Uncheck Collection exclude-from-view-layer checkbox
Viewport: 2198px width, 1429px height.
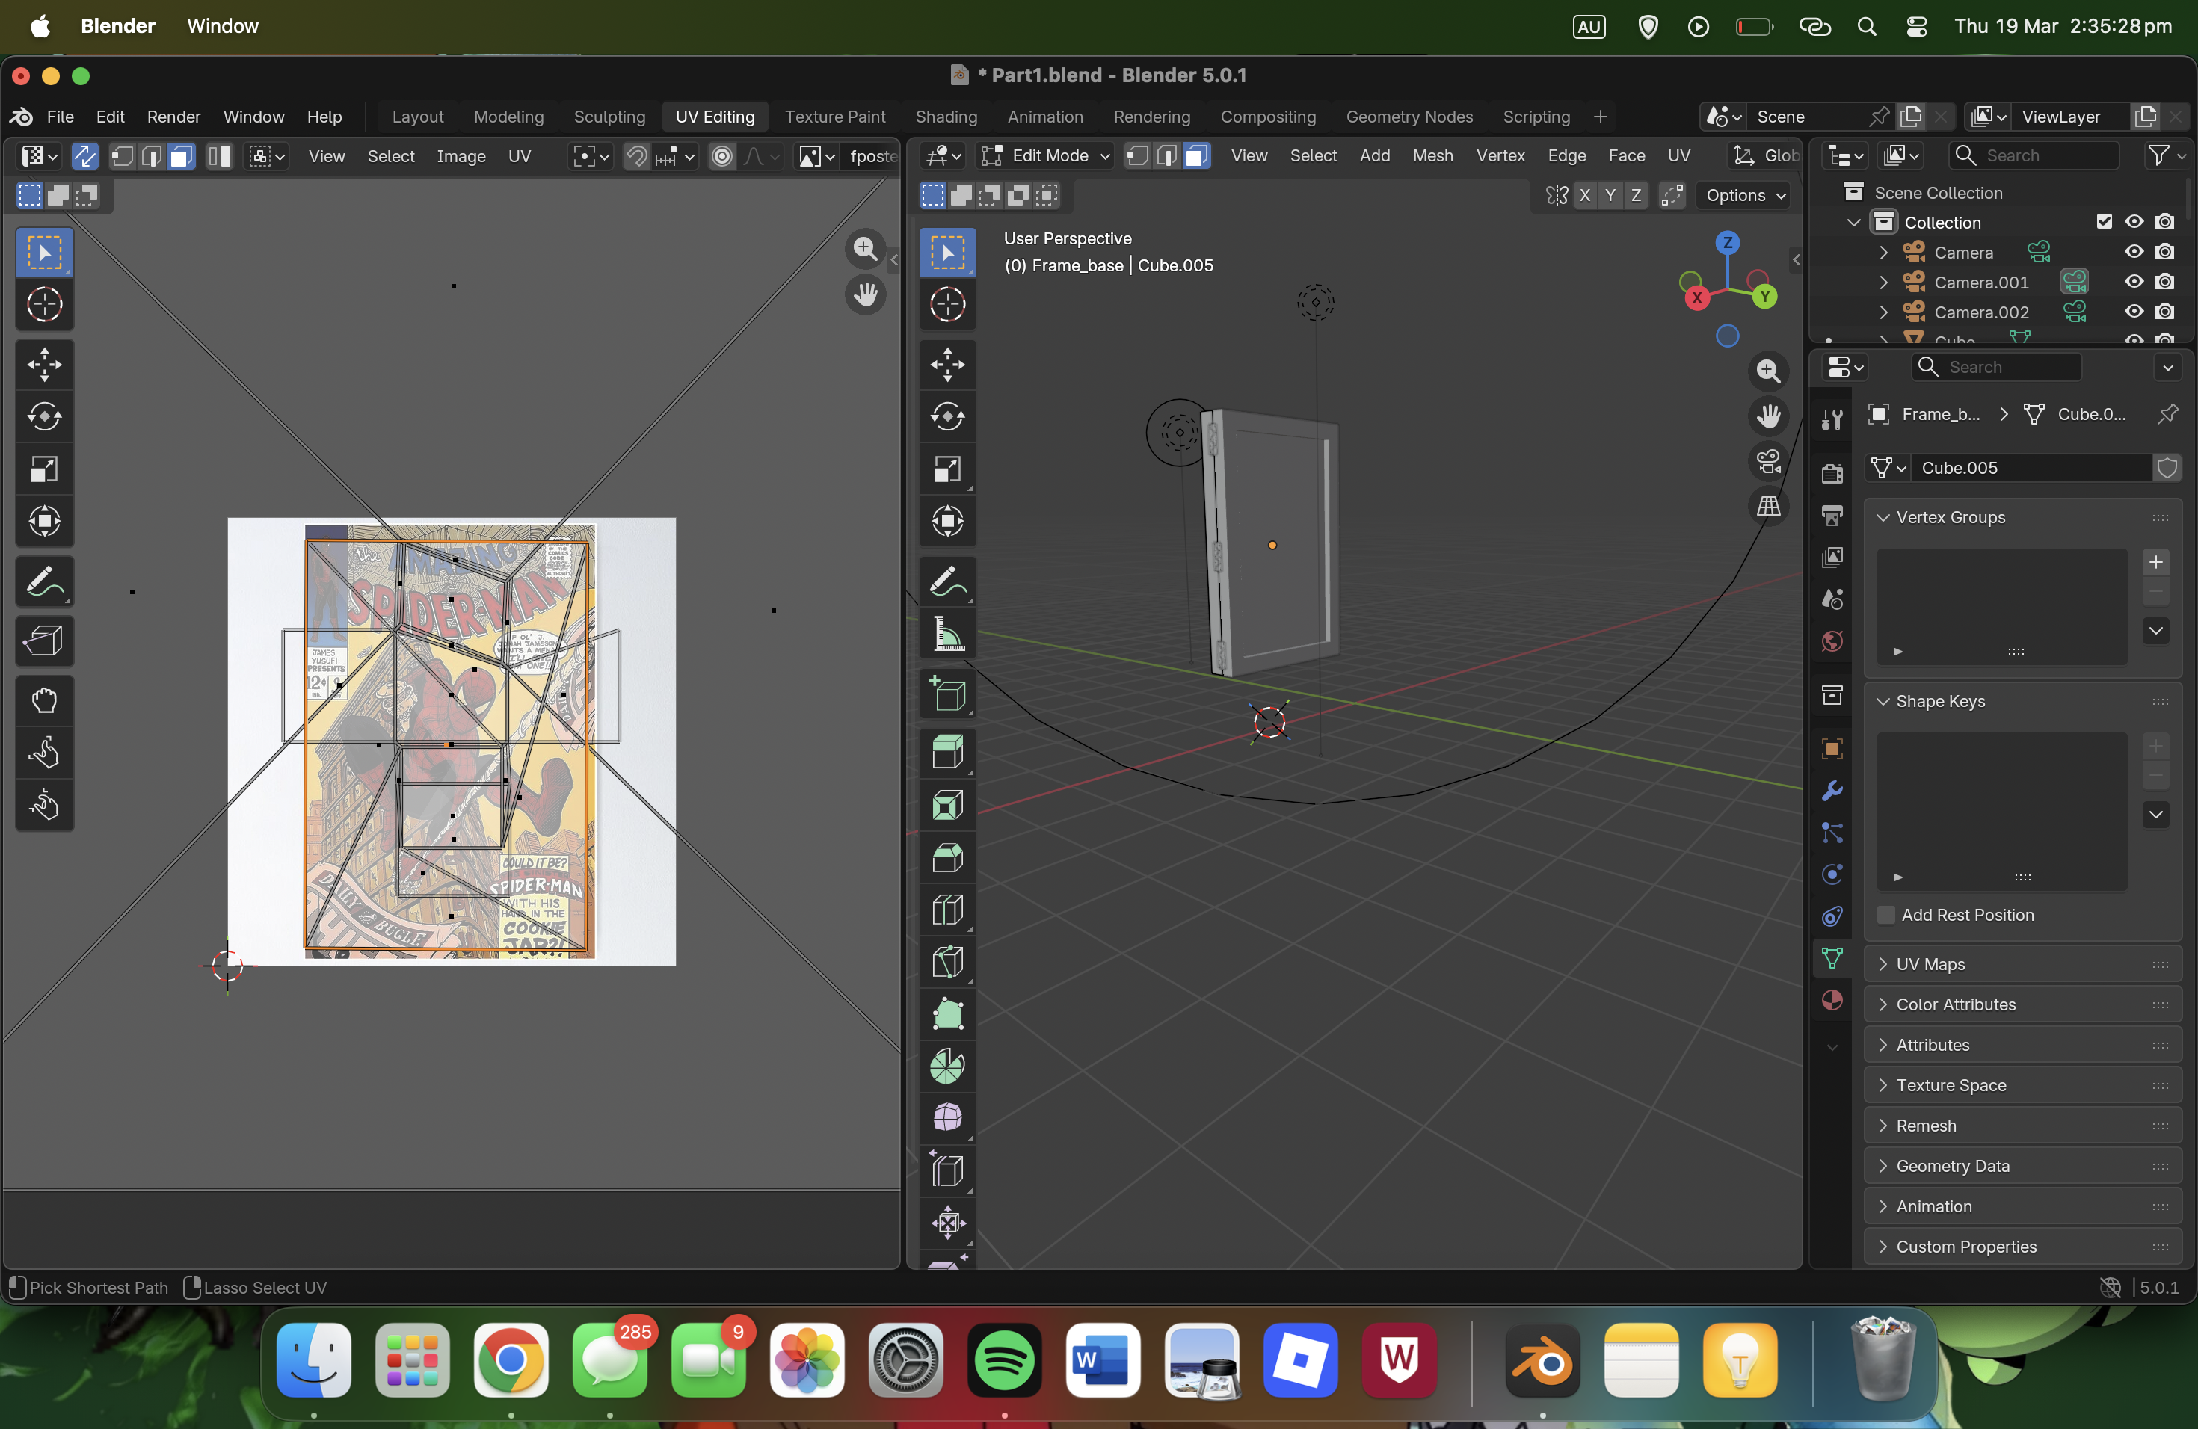[2103, 221]
